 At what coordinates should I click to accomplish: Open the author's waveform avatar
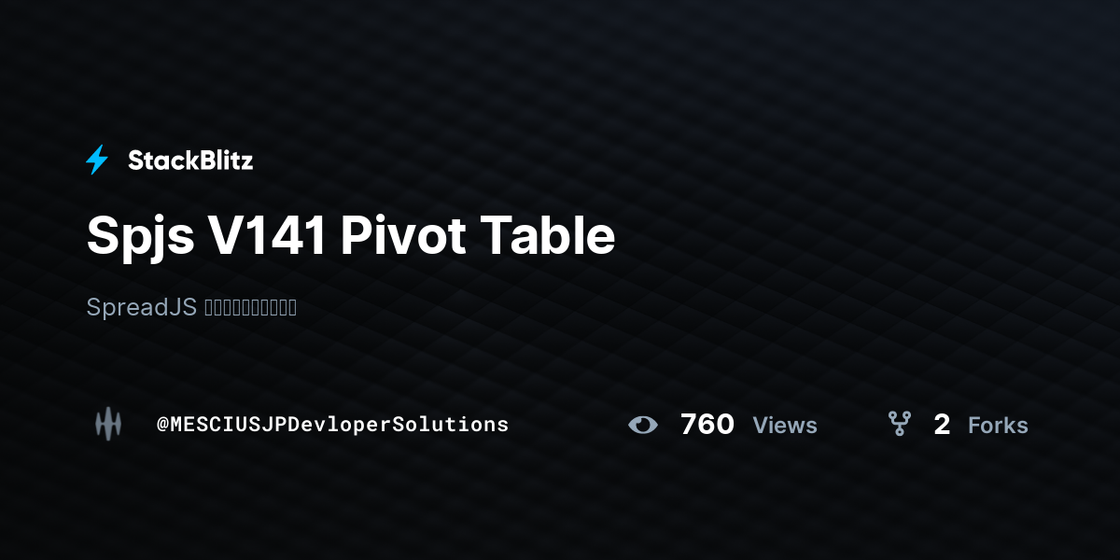pos(108,425)
